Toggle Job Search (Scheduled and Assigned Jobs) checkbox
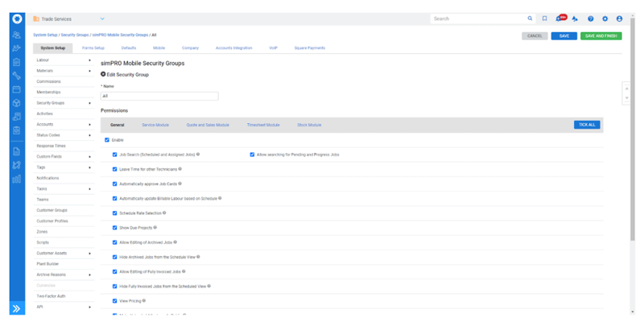The width and height of the screenshot is (644, 322). [115, 155]
